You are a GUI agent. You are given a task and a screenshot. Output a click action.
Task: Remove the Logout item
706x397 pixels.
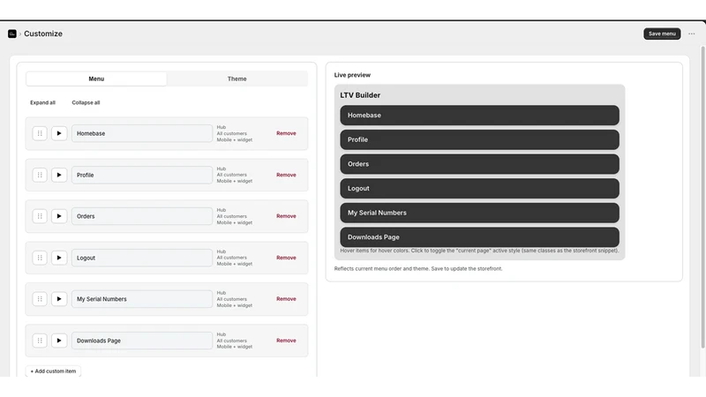click(x=286, y=258)
